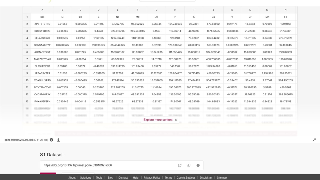Image resolution: width=320 pixels, height=180 pixels.
Task: Click the ksk header cell
Action: click(x=42, y=17)
